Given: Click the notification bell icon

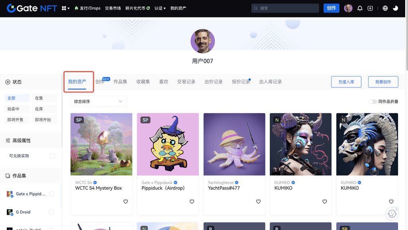Looking at the screenshot, I should tap(360, 8).
